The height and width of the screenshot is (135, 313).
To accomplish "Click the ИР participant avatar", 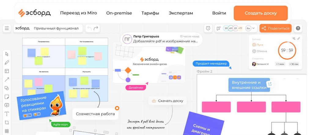I will [231, 28].
